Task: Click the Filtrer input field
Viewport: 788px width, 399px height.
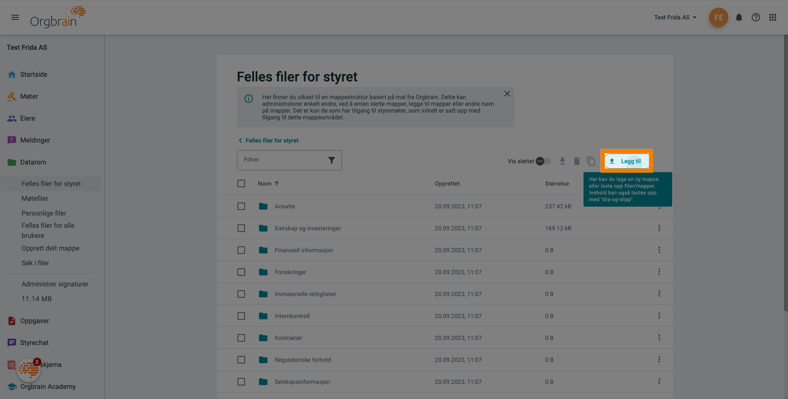Action: 289,160
